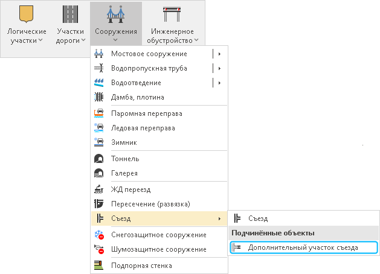Screen dimensions: 380x274
Task: Click the Дополнительный участок съезда icon
Action: 236,247
